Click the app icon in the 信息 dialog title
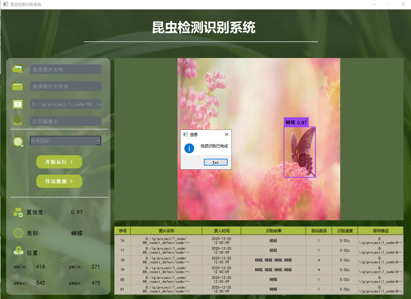The height and width of the screenshot is (299, 411). point(185,134)
